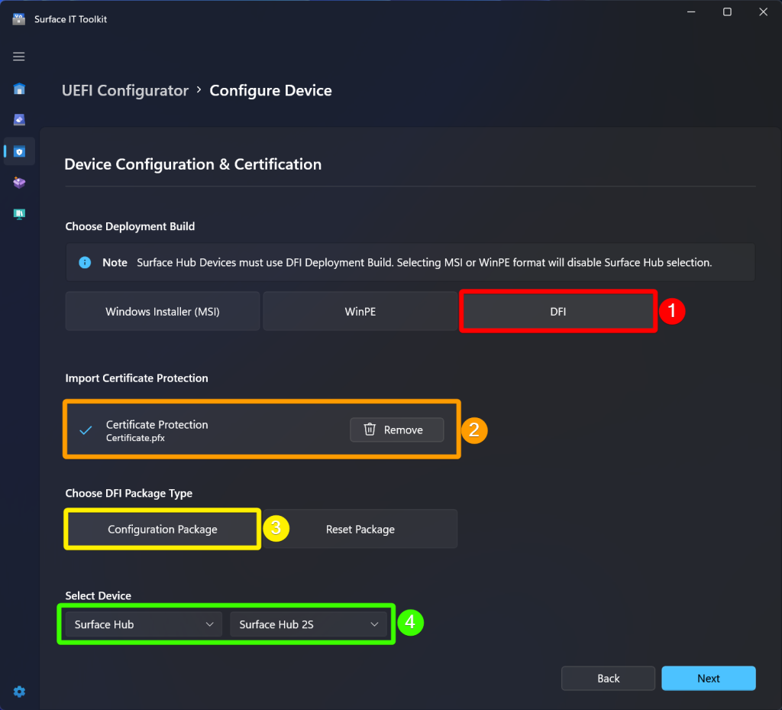Navigate back to UEFI Configurator breadcrumb
Viewport: 782px width, 710px height.
pyautogui.click(x=125, y=90)
